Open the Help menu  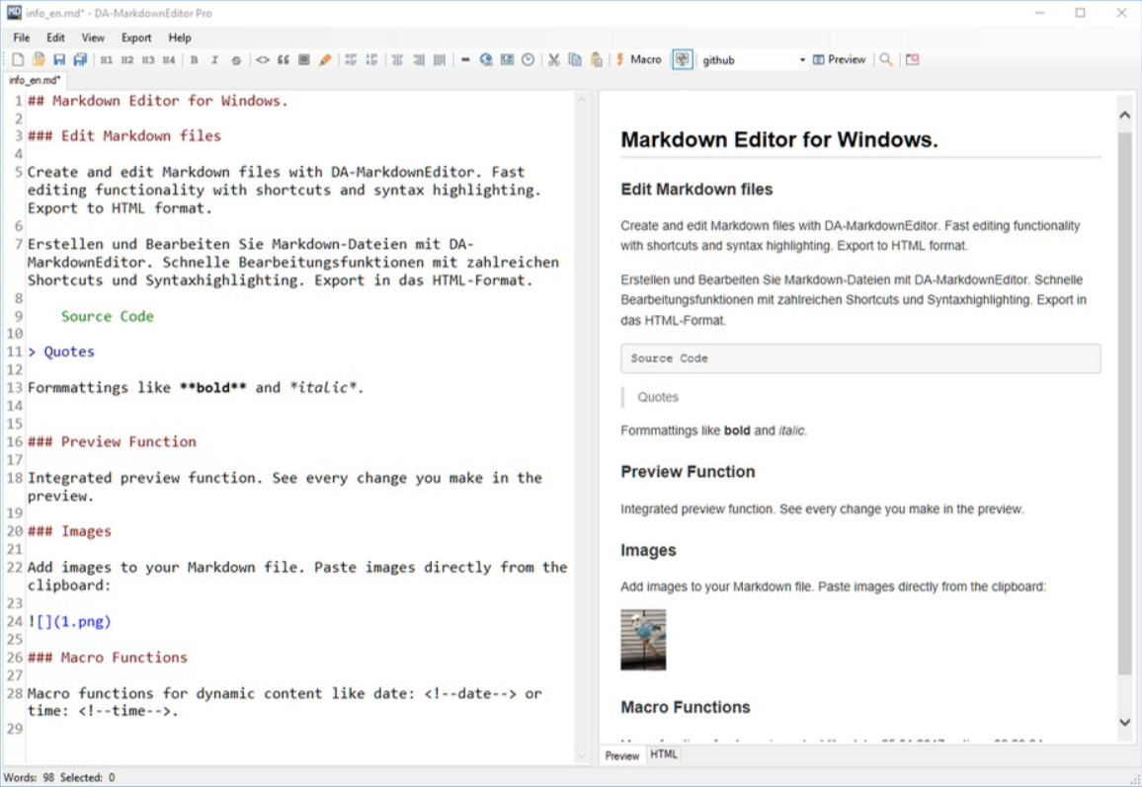pos(179,38)
